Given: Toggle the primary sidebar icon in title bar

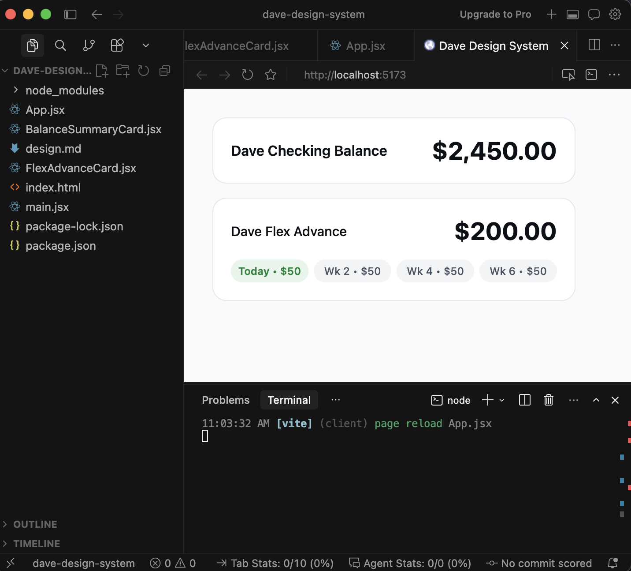Looking at the screenshot, I should (71, 15).
